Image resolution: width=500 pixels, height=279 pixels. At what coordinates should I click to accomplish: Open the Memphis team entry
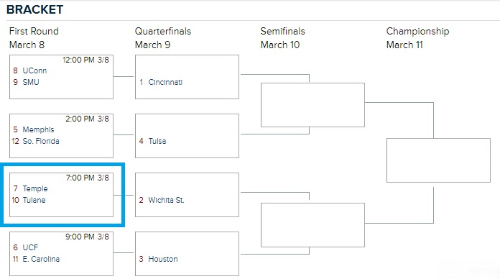[x=38, y=129]
